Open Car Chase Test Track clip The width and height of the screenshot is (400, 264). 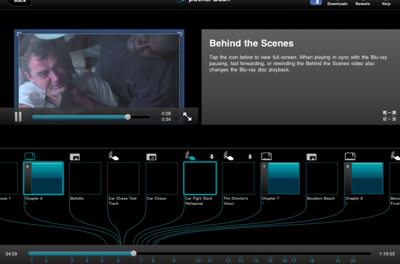point(123,178)
